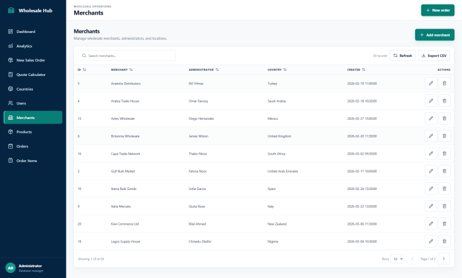Image resolution: width=462 pixels, height=278 pixels.
Task: Click the 'Thabo Nkosi' administrator cell
Action: point(197,154)
